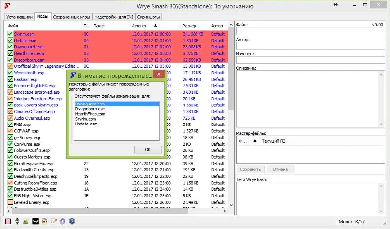Uncheck the Wyrmstooth.esp checkbox
390x229 pixels.
pyautogui.click(x=10, y=73)
